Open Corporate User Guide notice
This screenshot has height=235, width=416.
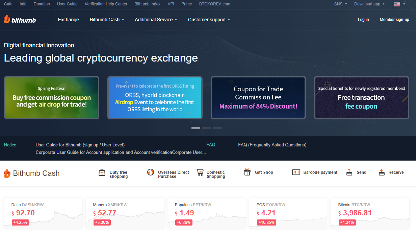click(x=121, y=152)
